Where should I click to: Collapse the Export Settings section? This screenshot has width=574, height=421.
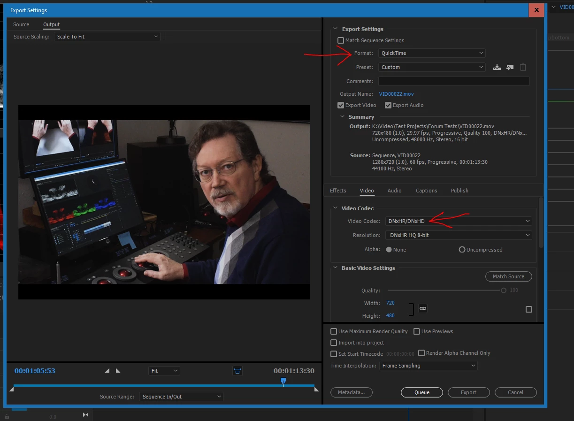tap(335, 29)
